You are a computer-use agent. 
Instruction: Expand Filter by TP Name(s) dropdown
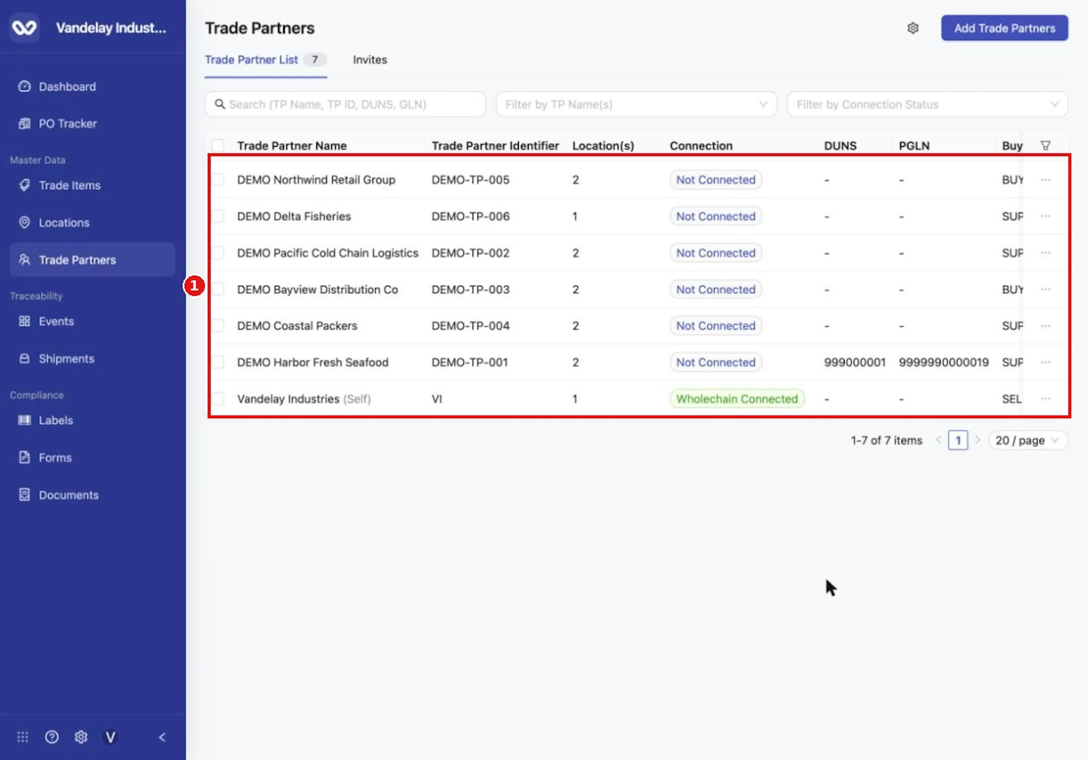[x=636, y=104]
